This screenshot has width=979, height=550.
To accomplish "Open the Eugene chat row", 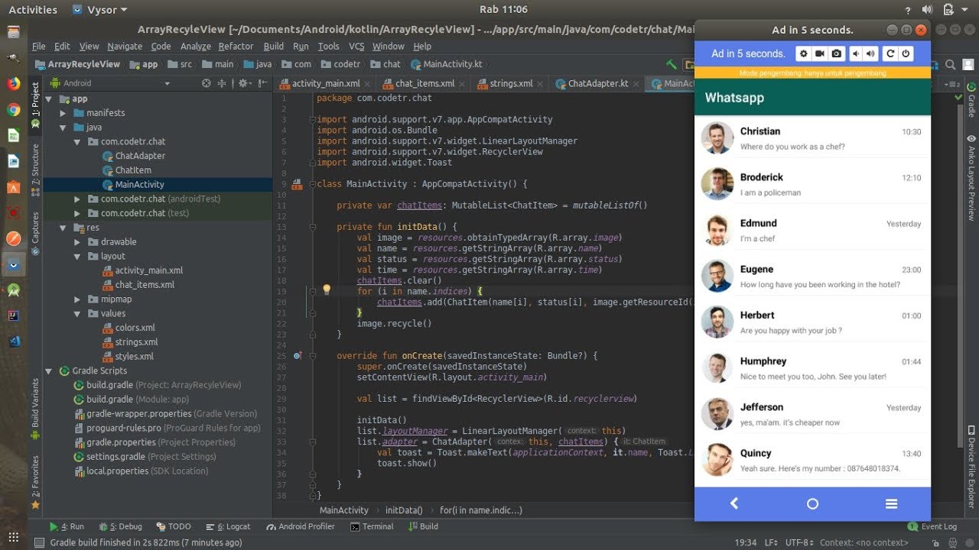I will point(812,277).
